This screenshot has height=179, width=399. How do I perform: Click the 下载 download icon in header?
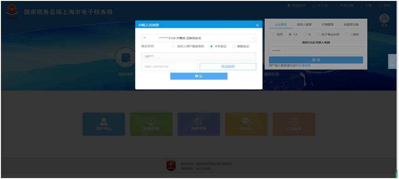[x=362, y=6]
